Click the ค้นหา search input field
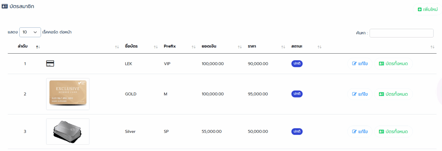 tap(402, 33)
